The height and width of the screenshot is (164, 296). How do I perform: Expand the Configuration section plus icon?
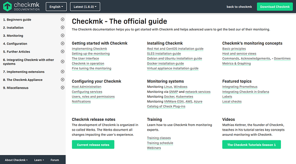tap(63, 44)
